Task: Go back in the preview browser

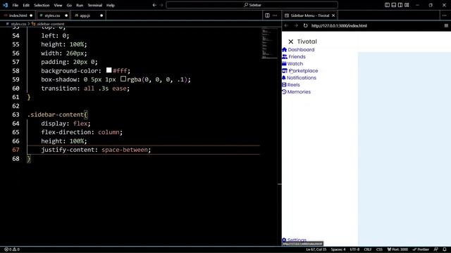Action: pos(287,25)
